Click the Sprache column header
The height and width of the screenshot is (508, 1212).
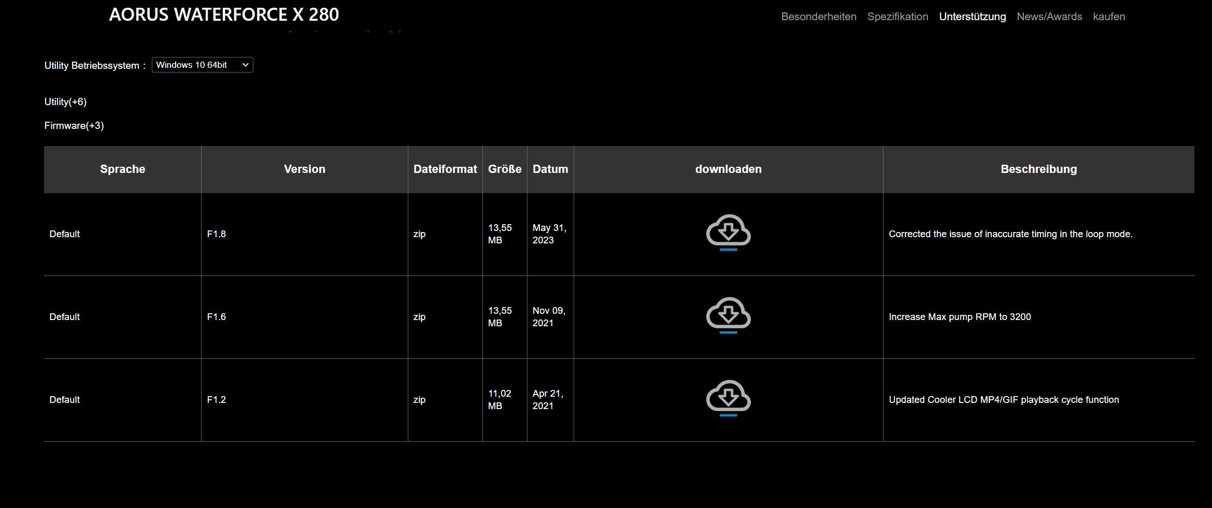click(122, 169)
